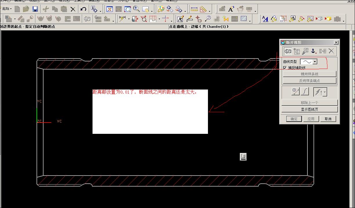Confirm with the 确定 button
Screen dimensions: 355x208
pos(294,119)
